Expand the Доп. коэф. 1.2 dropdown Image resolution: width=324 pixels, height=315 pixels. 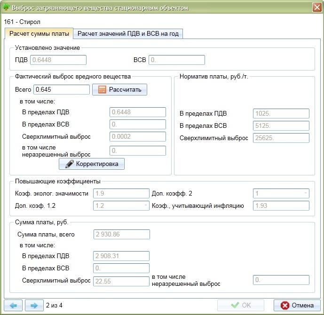point(146,205)
